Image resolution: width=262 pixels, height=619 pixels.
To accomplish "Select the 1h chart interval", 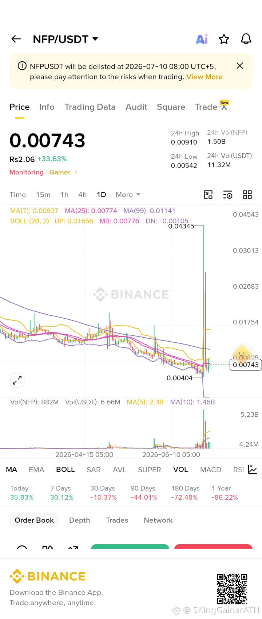I will (64, 195).
